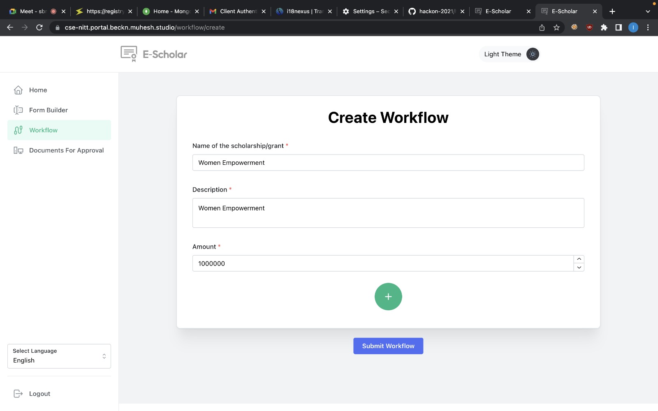This screenshot has width=658, height=411.
Task: Open the Chrome profile avatar
Action: pos(633,28)
